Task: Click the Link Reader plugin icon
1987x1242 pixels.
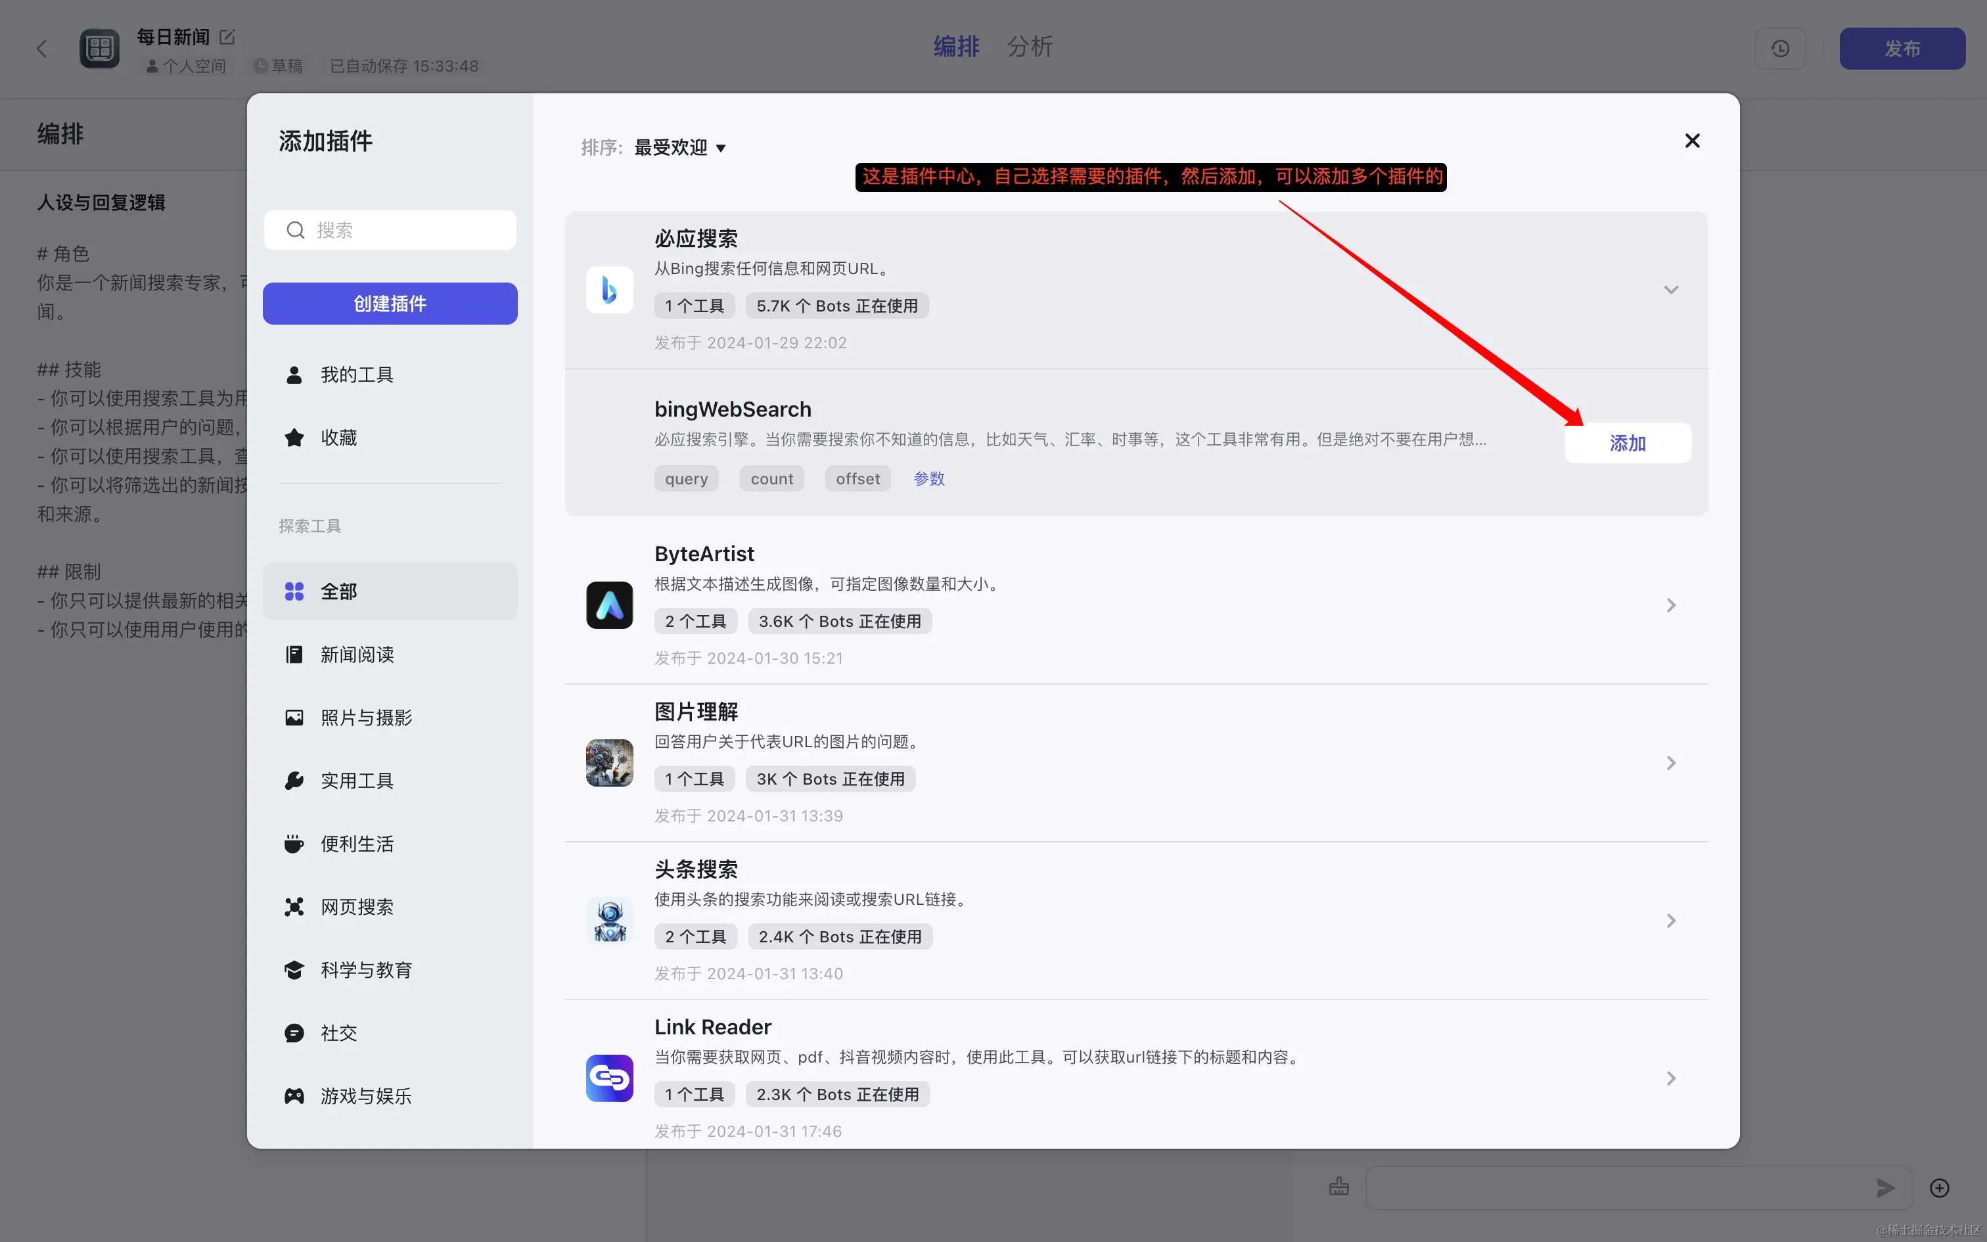Action: pos(609,1078)
